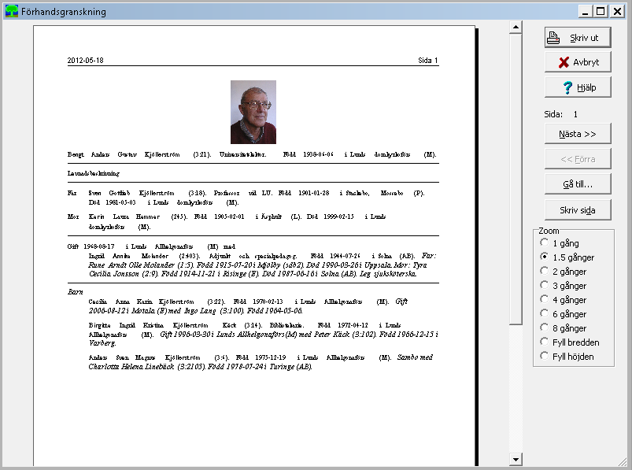This screenshot has width=632, height=470.
Task: Click the Barn heading in preview
Action: pyautogui.click(x=76, y=292)
